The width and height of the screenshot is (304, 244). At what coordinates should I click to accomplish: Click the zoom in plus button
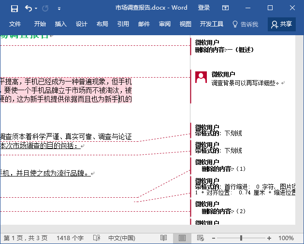[x=269, y=238]
